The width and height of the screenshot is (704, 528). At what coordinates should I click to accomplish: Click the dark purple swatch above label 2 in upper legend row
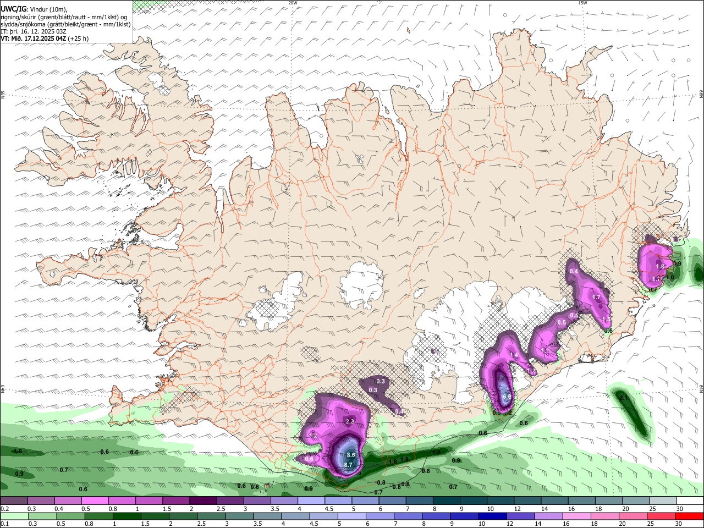(202, 501)
